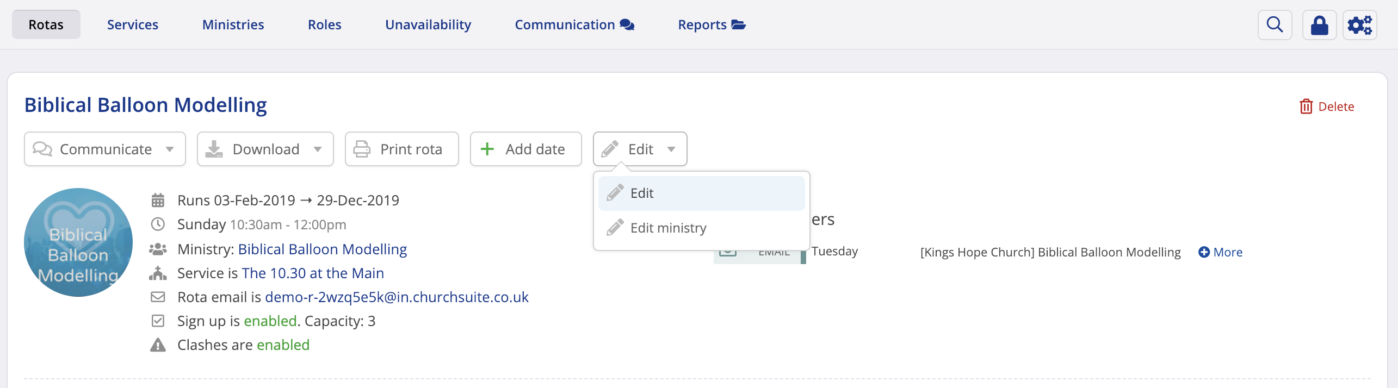Click the red Delete trash icon
Viewport: 1398px width, 388px height.
click(x=1306, y=107)
